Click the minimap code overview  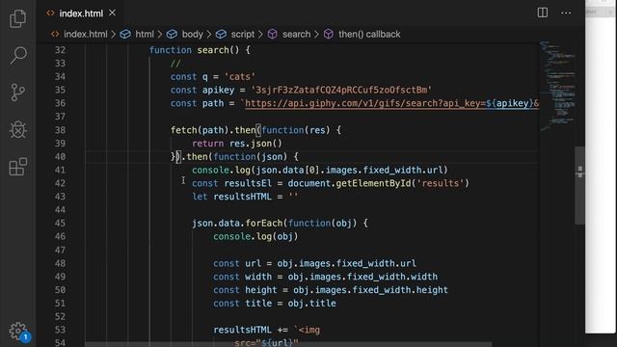(558, 85)
